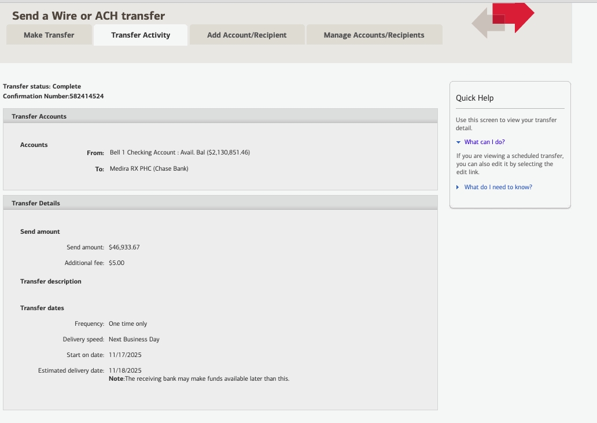
Task: Click the red and gray transfer arrows icon
Action: click(502, 21)
